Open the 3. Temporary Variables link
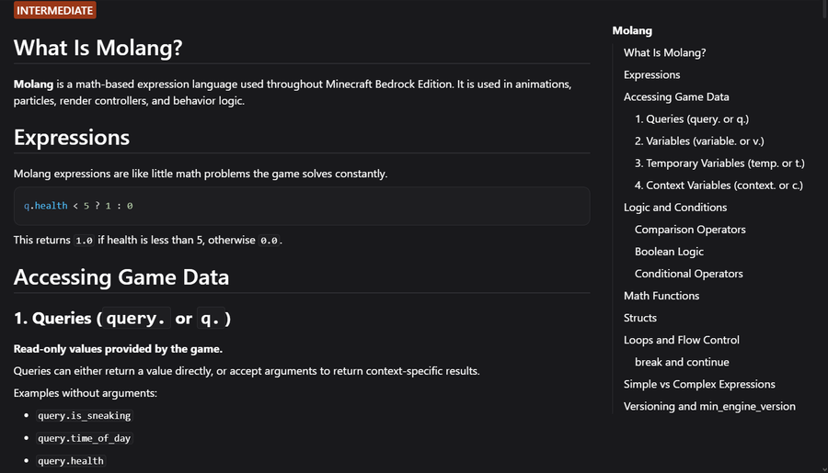Viewport: 828px width, 473px height. tap(719, 163)
